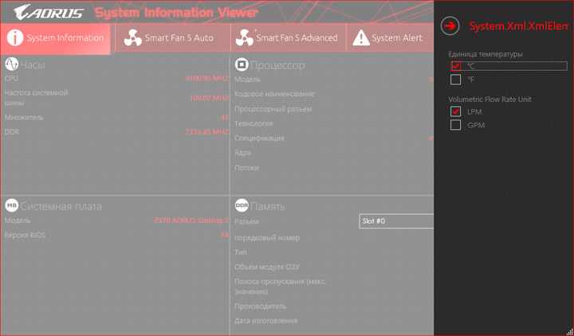Click the Smart Fan 5 Advanced fan icon
The height and width of the screenshot is (336, 574).
(x=245, y=37)
